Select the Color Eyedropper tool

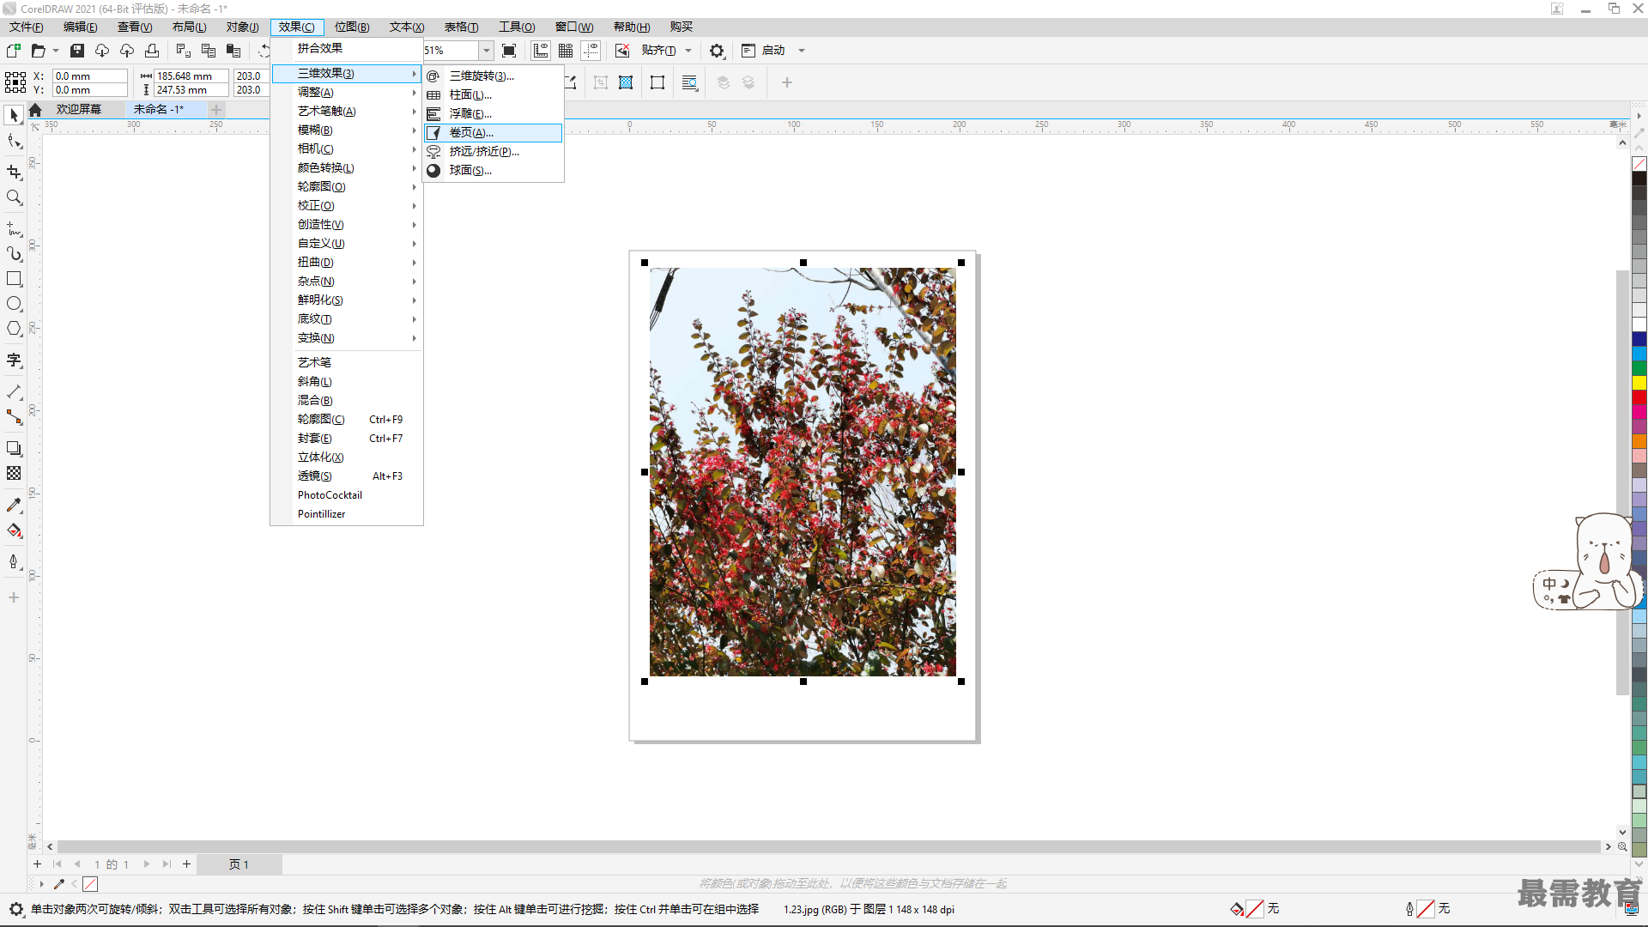14,506
